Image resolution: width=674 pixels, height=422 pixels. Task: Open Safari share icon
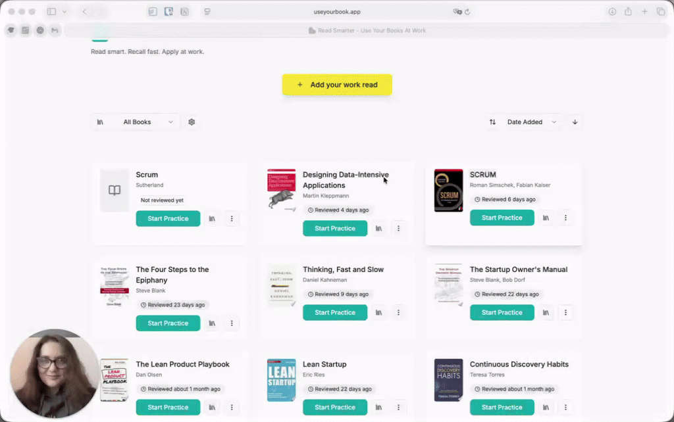[x=628, y=12]
